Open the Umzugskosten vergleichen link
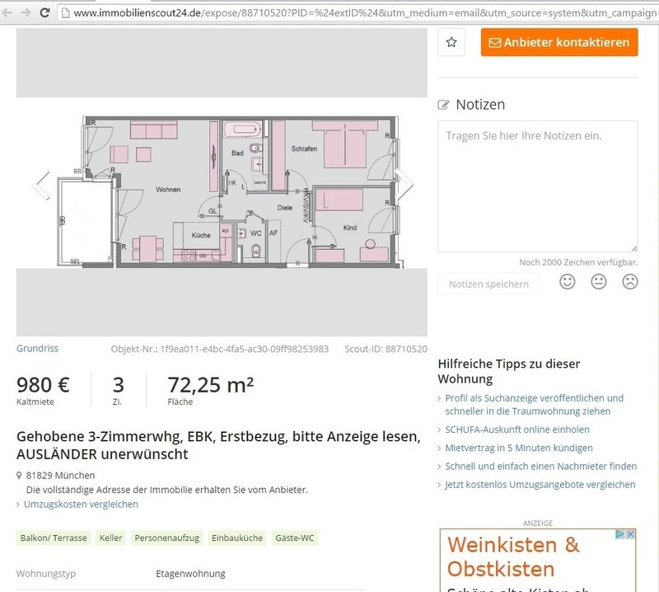The image size is (659, 592). [x=81, y=504]
